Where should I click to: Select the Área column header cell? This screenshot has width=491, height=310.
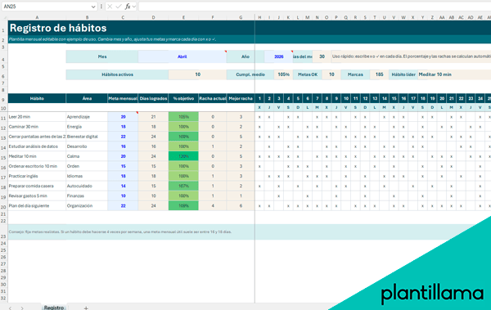[x=87, y=98]
